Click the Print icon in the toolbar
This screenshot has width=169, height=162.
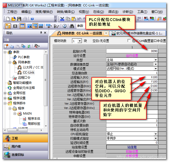click(25, 19)
